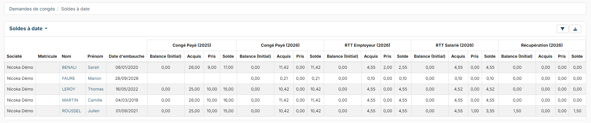Select hire date 16/05/2022 cell

[x=127, y=89]
